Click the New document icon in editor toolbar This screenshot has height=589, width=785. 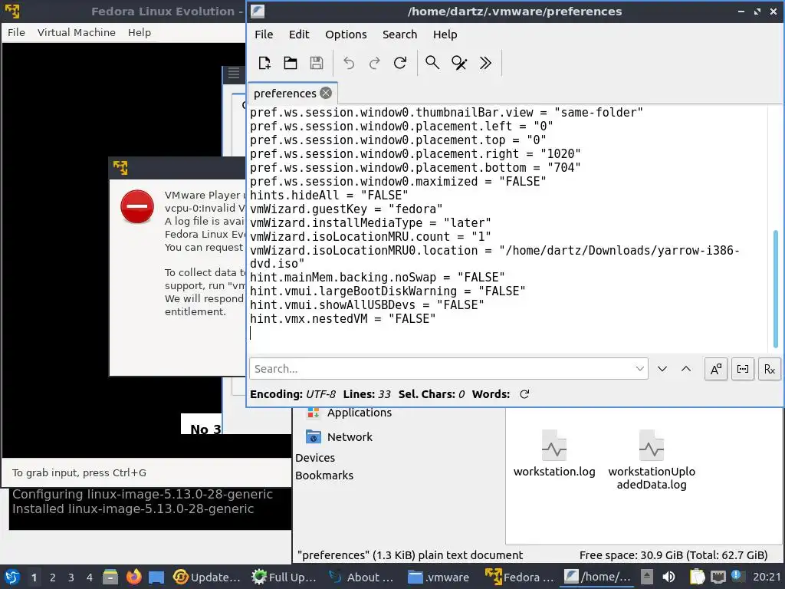click(x=264, y=63)
